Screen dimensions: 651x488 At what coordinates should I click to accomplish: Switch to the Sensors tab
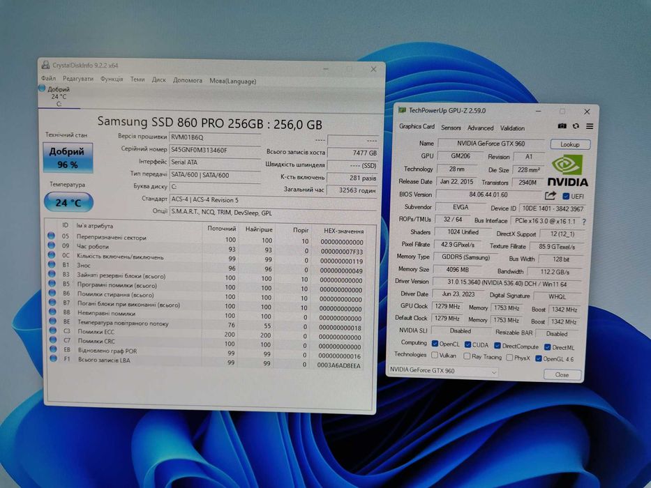pyautogui.click(x=451, y=128)
